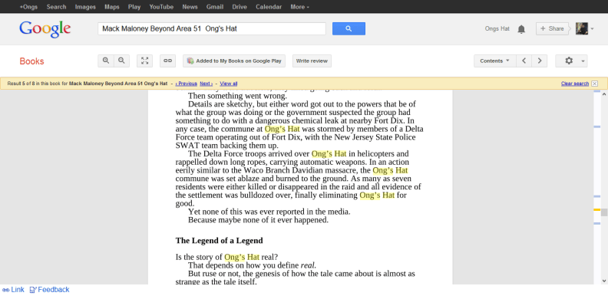Go to previous page arrow
Screen dimensions: 608x296
tap(524, 61)
